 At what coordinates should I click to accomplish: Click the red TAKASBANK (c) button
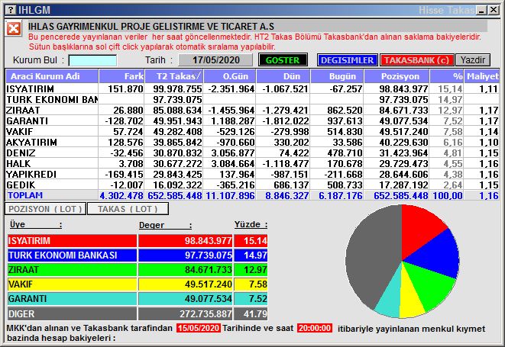point(416,60)
